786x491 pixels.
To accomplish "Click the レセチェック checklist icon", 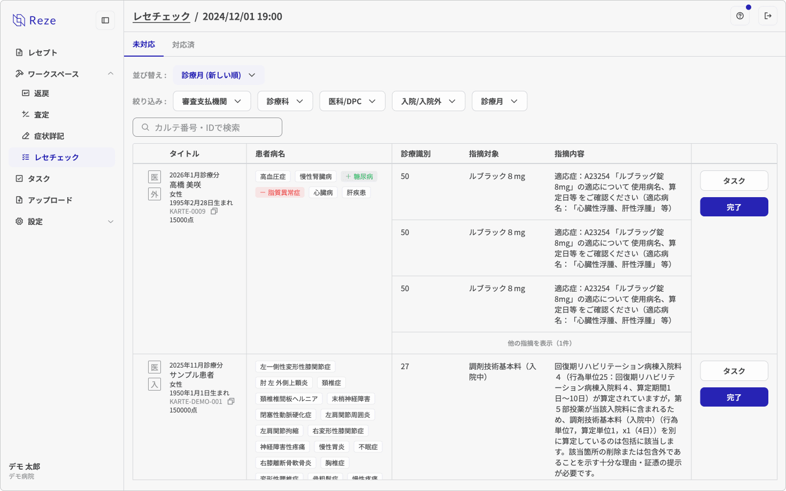I will [26, 157].
